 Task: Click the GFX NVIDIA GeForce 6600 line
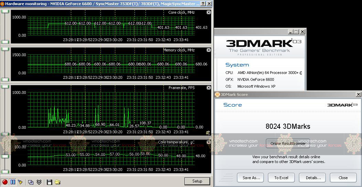click(250, 79)
